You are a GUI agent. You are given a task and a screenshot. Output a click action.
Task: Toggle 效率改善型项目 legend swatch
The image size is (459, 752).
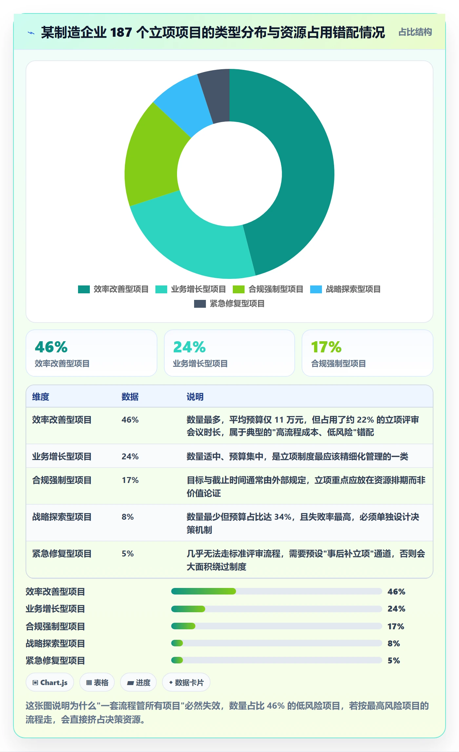[x=84, y=289]
